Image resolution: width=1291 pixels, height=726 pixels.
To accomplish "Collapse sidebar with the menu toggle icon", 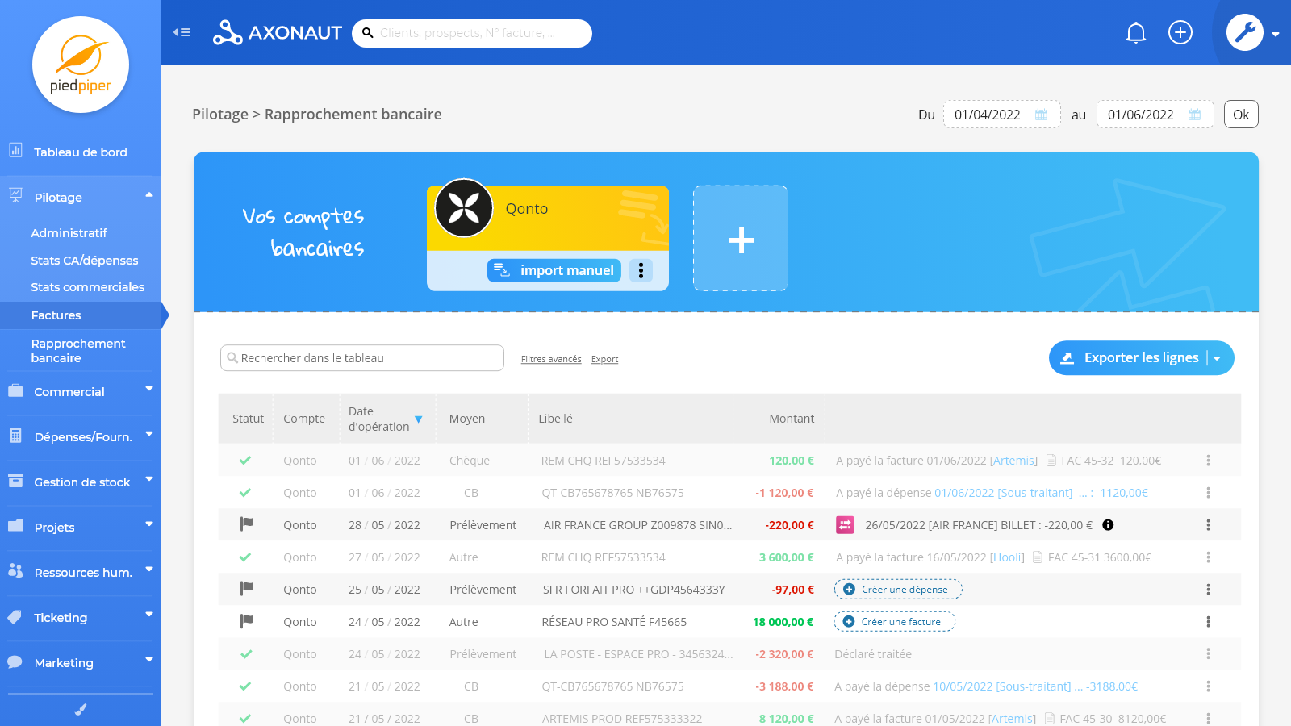I will click(182, 32).
